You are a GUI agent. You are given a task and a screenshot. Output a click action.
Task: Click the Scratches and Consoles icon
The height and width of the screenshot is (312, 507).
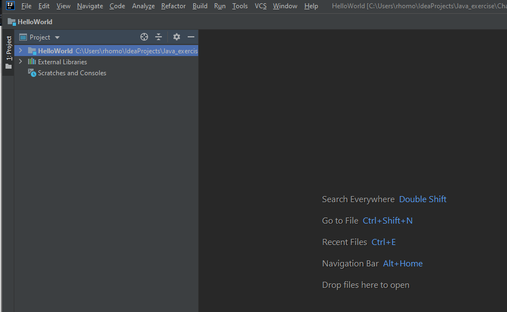(x=32, y=73)
